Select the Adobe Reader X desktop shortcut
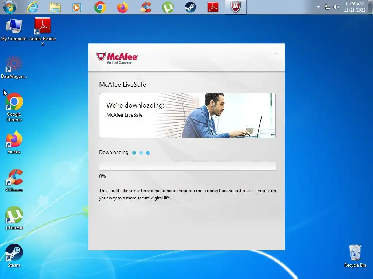This screenshot has height=279, width=373. point(43,31)
